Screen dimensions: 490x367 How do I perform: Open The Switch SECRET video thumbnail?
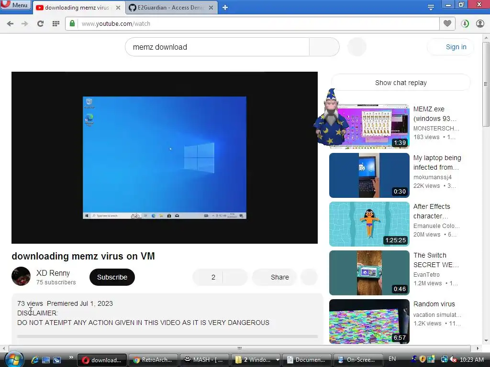(369, 273)
